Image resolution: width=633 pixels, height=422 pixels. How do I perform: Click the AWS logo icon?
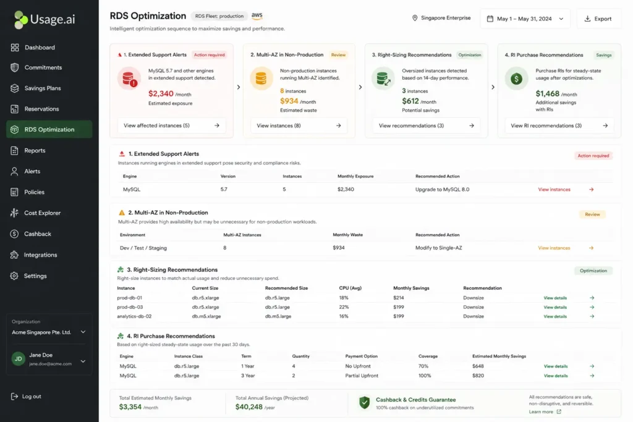(x=257, y=15)
